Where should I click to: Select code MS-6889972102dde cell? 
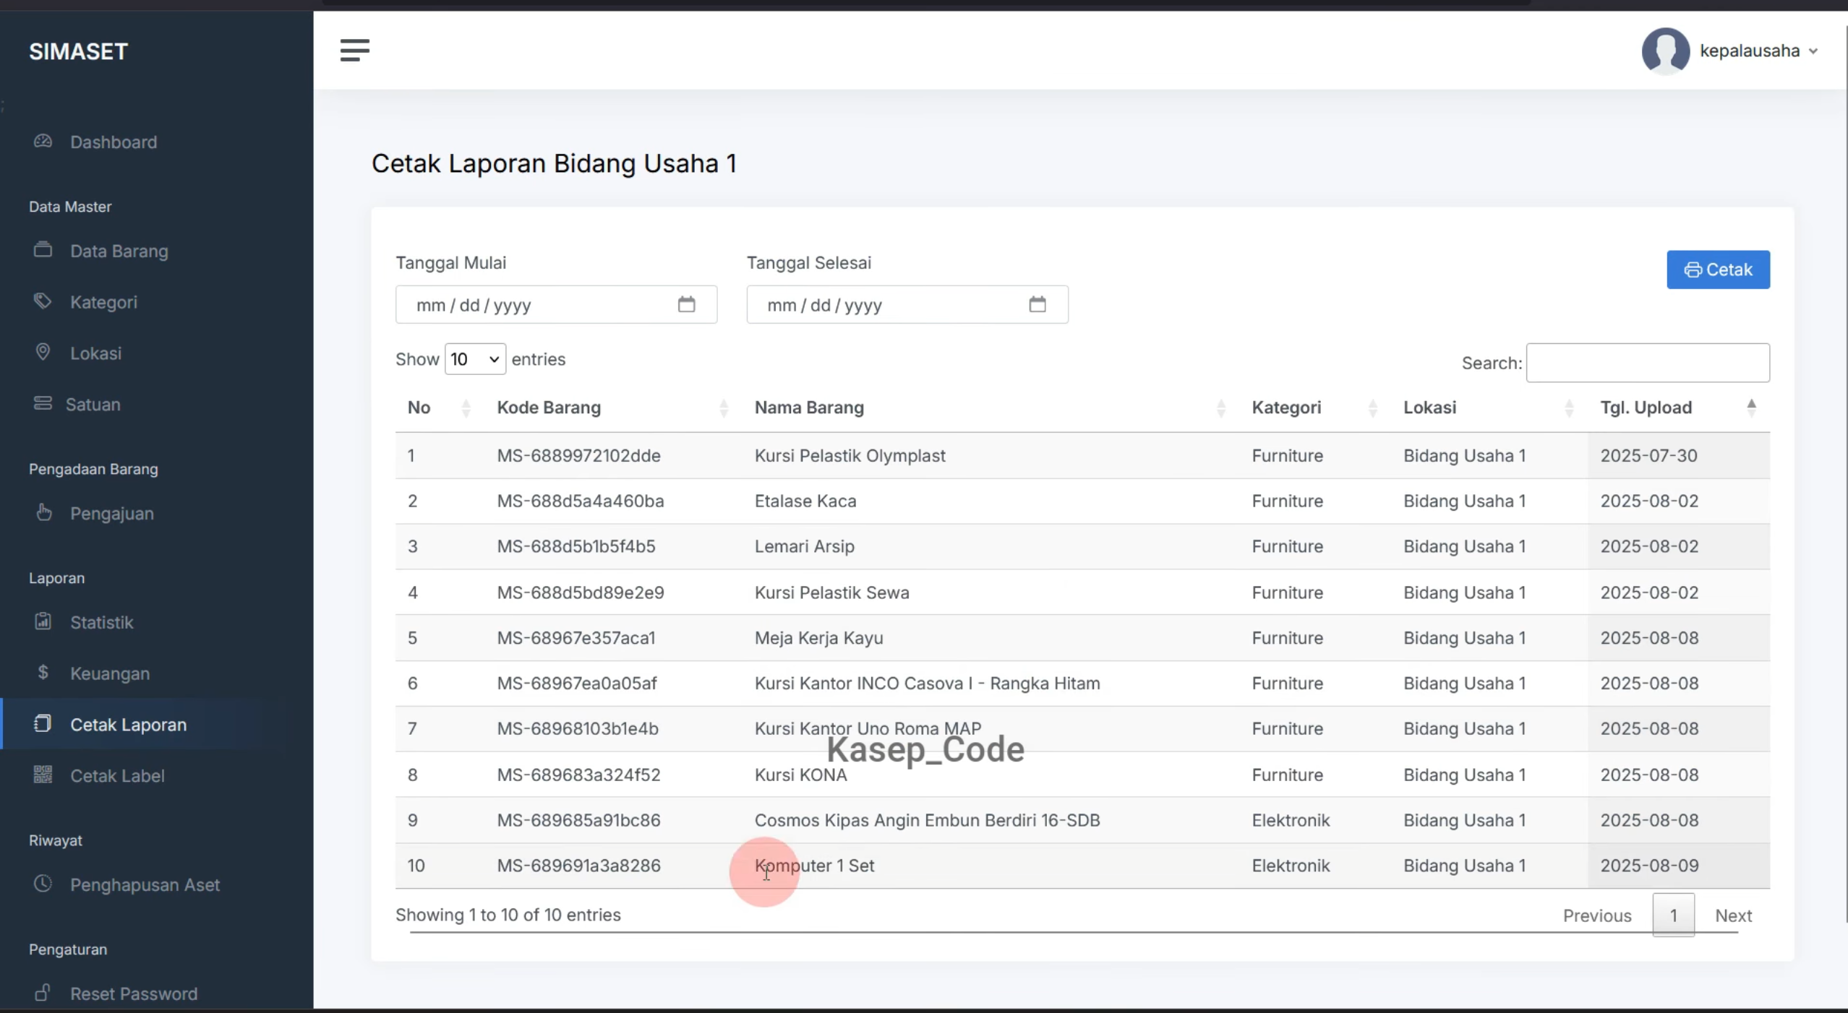578,456
